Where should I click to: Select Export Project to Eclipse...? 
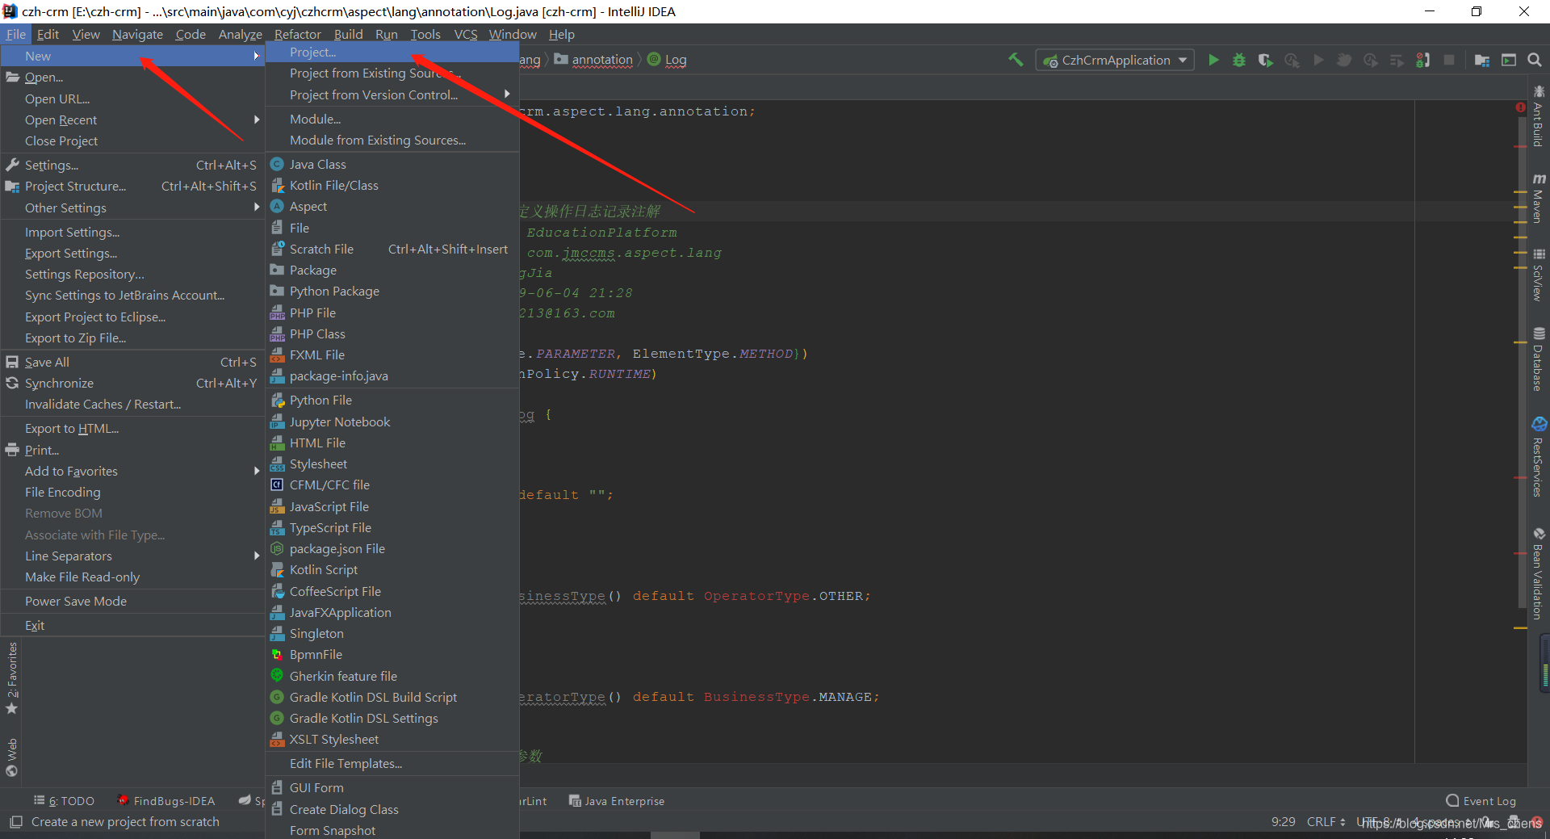133,317
